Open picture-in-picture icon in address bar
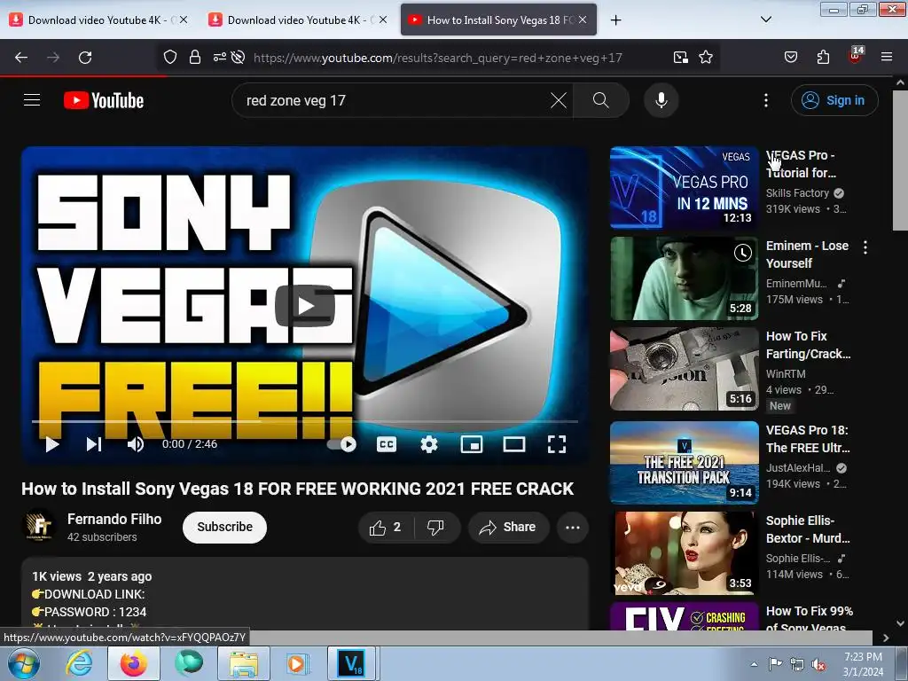The height and width of the screenshot is (681, 908). coord(680,57)
